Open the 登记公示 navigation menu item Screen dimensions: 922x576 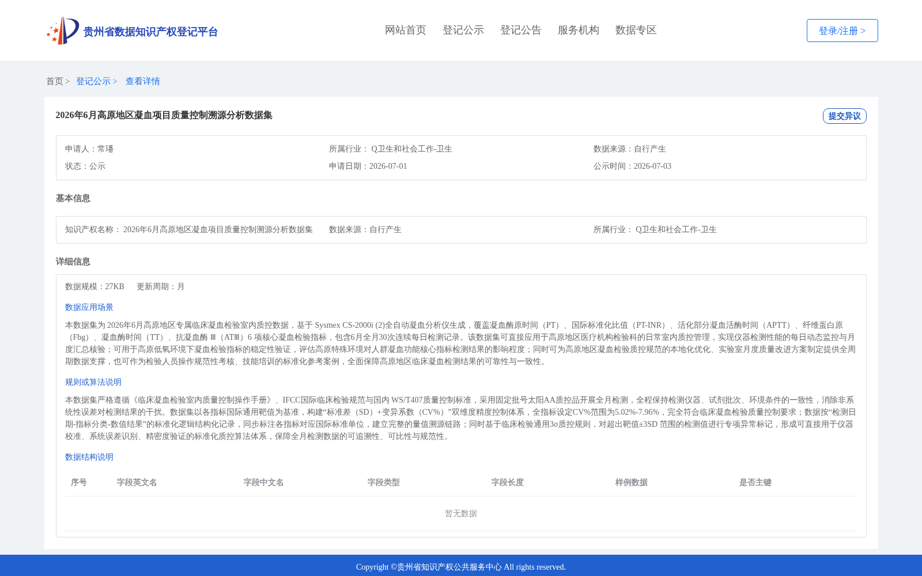pos(463,30)
